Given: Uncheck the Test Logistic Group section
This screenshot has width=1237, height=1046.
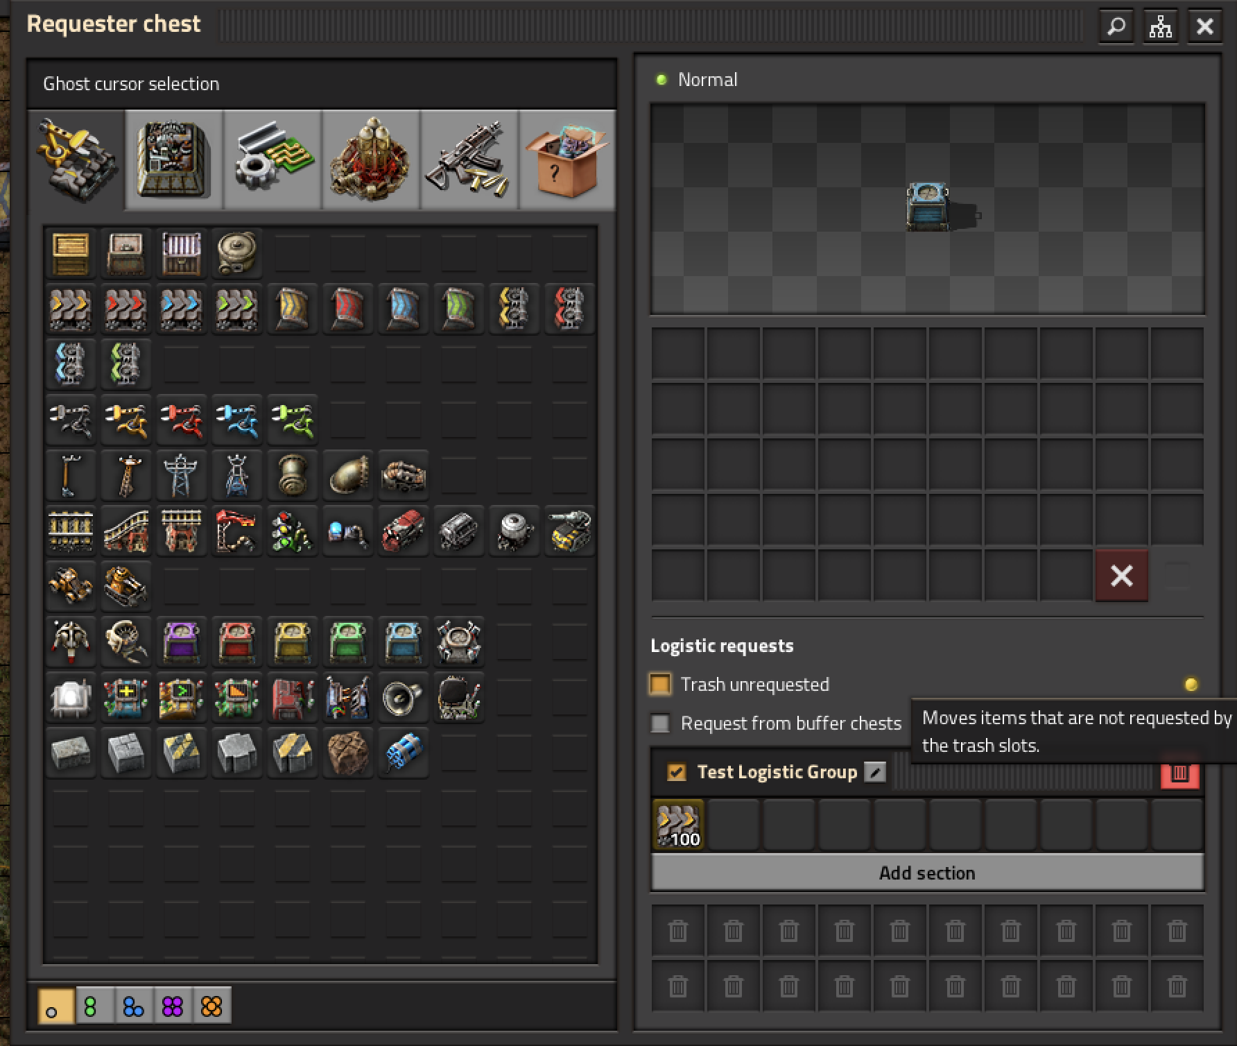Looking at the screenshot, I should 676,772.
